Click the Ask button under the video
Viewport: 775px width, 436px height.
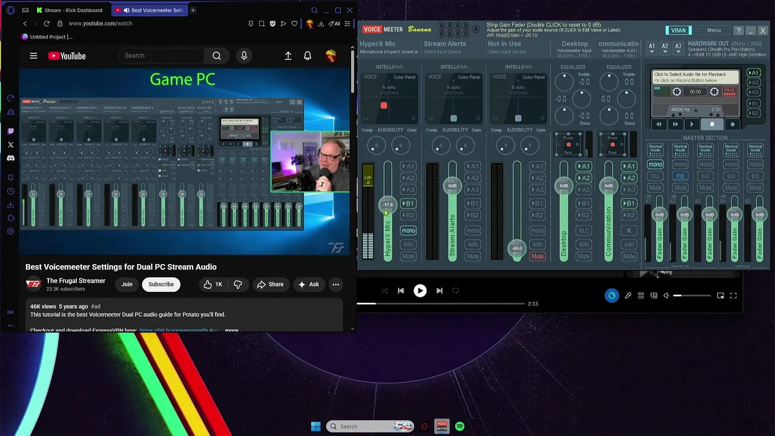pyautogui.click(x=309, y=284)
